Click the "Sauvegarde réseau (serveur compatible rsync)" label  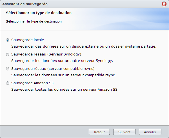coord(53,69)
